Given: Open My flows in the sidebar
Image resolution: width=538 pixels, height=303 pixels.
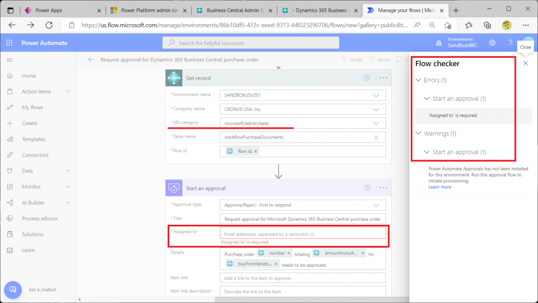Looking at the screenshot, I should pyautogui.click(x=32, y=107).
